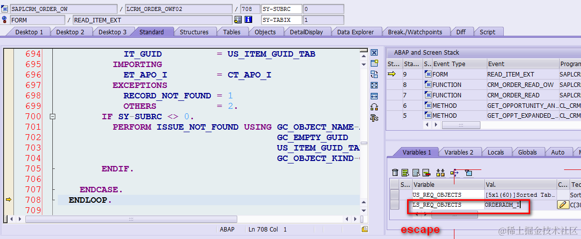Click the LS_REQ_OBJECTS variable name cell

(448, 205)
